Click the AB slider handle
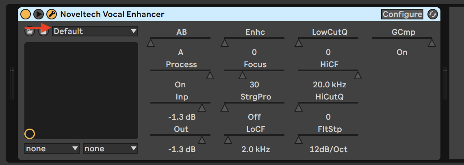464x165 pixels. click(151, 43)
